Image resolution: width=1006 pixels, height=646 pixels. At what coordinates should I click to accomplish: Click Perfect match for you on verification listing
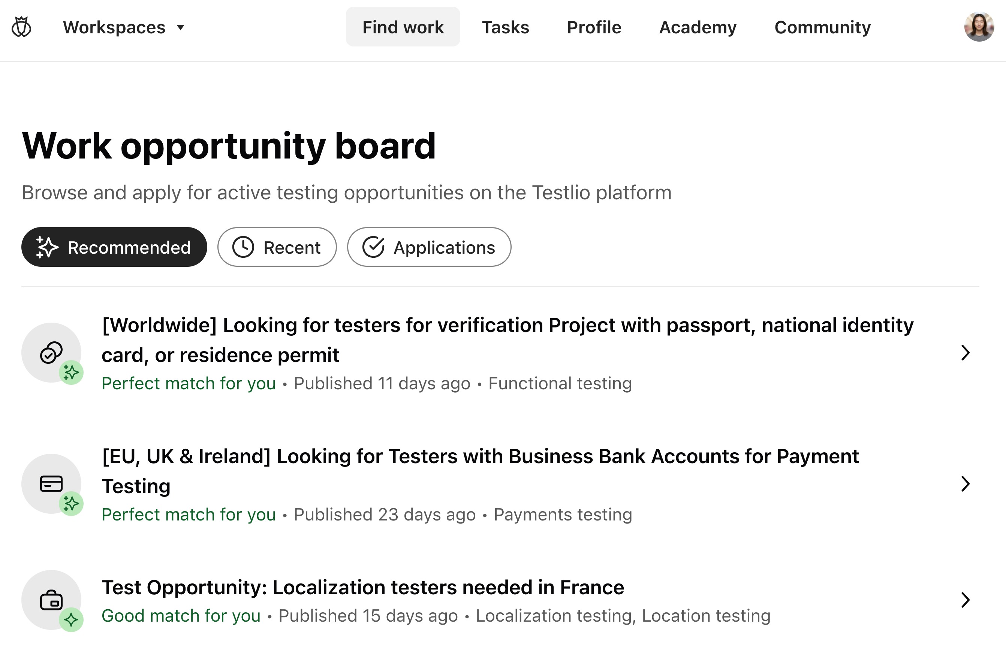(189, 383)
